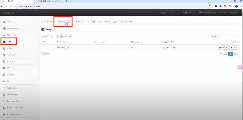Click Logout in top bar
The width and height of the screenshot is (243, 120).
[234, 13]
